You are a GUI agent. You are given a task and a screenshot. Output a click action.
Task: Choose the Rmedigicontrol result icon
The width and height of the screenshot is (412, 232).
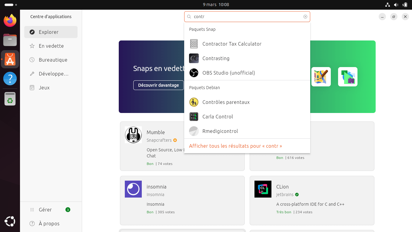(x=194, y=131)
